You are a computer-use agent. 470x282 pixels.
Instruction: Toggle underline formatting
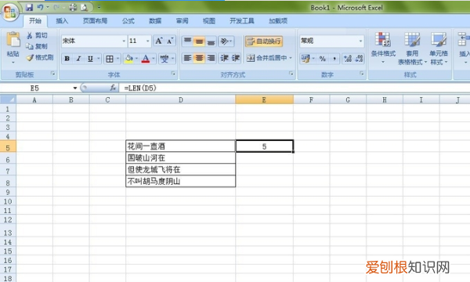click(x=90, y=59)
